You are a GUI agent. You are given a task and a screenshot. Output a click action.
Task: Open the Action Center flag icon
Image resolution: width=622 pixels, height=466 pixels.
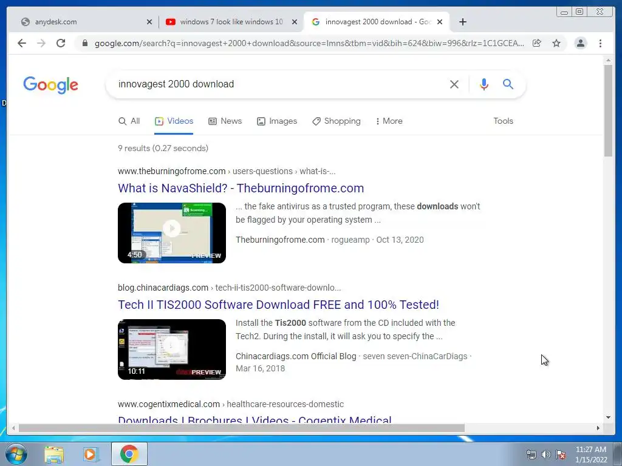[561, 454]
